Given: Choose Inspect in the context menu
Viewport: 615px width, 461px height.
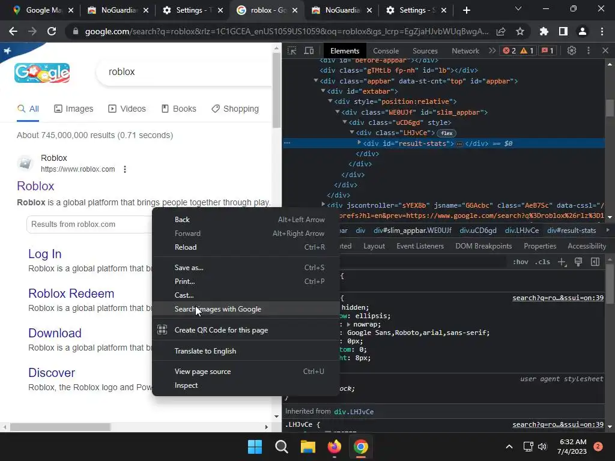Looking at the screenshot, I should (246, 385).
